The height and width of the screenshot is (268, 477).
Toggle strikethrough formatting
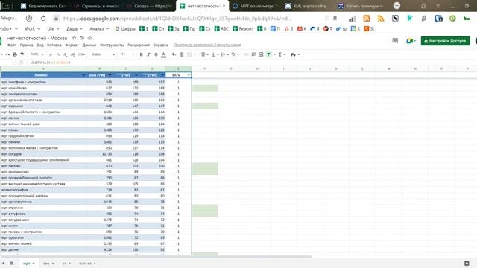[156, 54]
